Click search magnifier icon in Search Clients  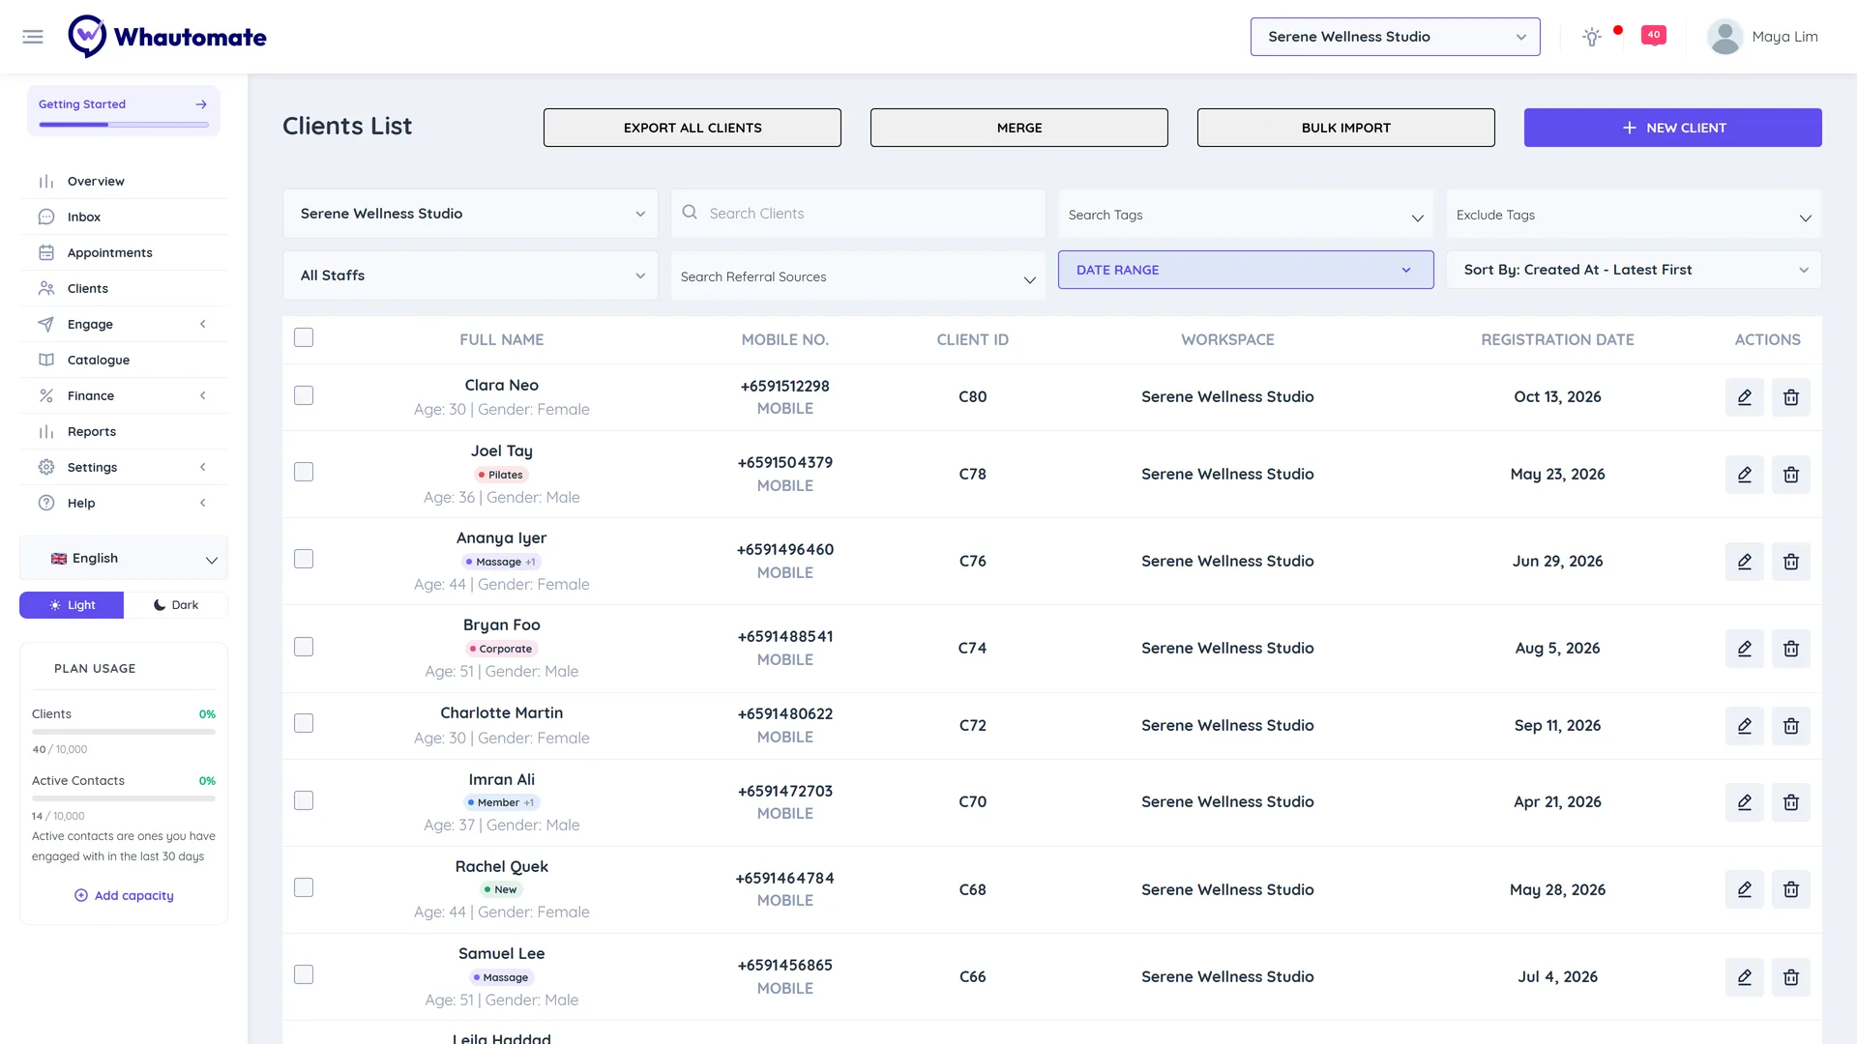[x=690, y=213]
